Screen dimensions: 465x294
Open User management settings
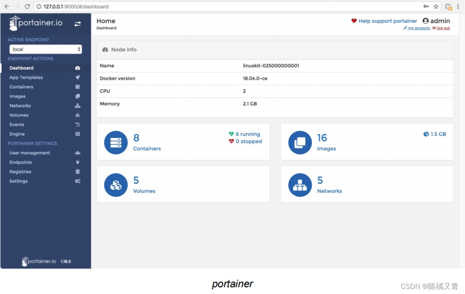coord(30,153)
